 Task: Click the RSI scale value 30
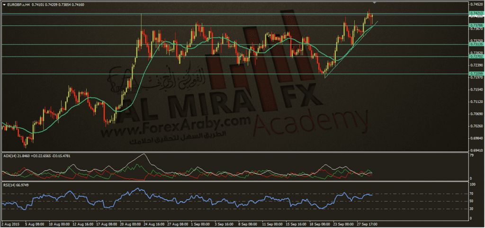coord(472,209)
